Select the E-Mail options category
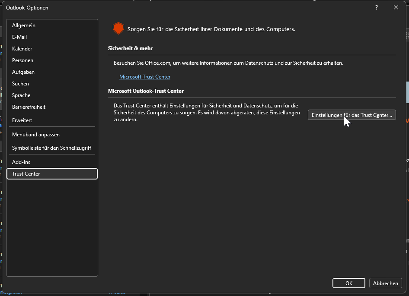The width and height of the screenshot is (409, 296). pyautogui.click(x=19, y=37)
